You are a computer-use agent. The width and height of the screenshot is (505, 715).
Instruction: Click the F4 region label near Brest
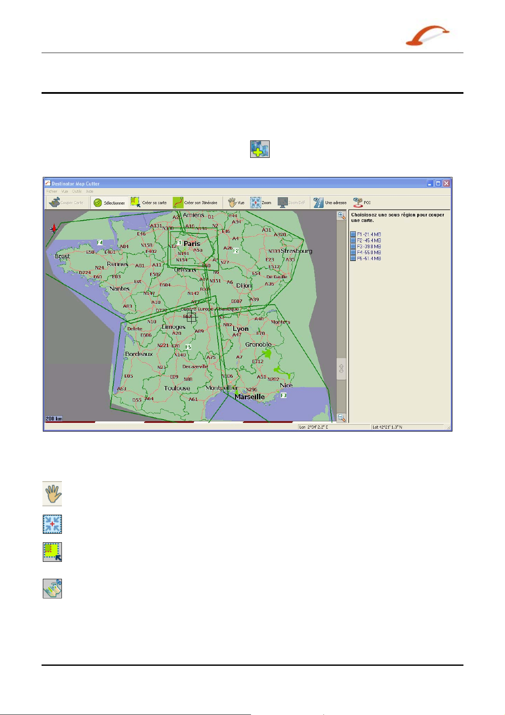coord(100,242)
